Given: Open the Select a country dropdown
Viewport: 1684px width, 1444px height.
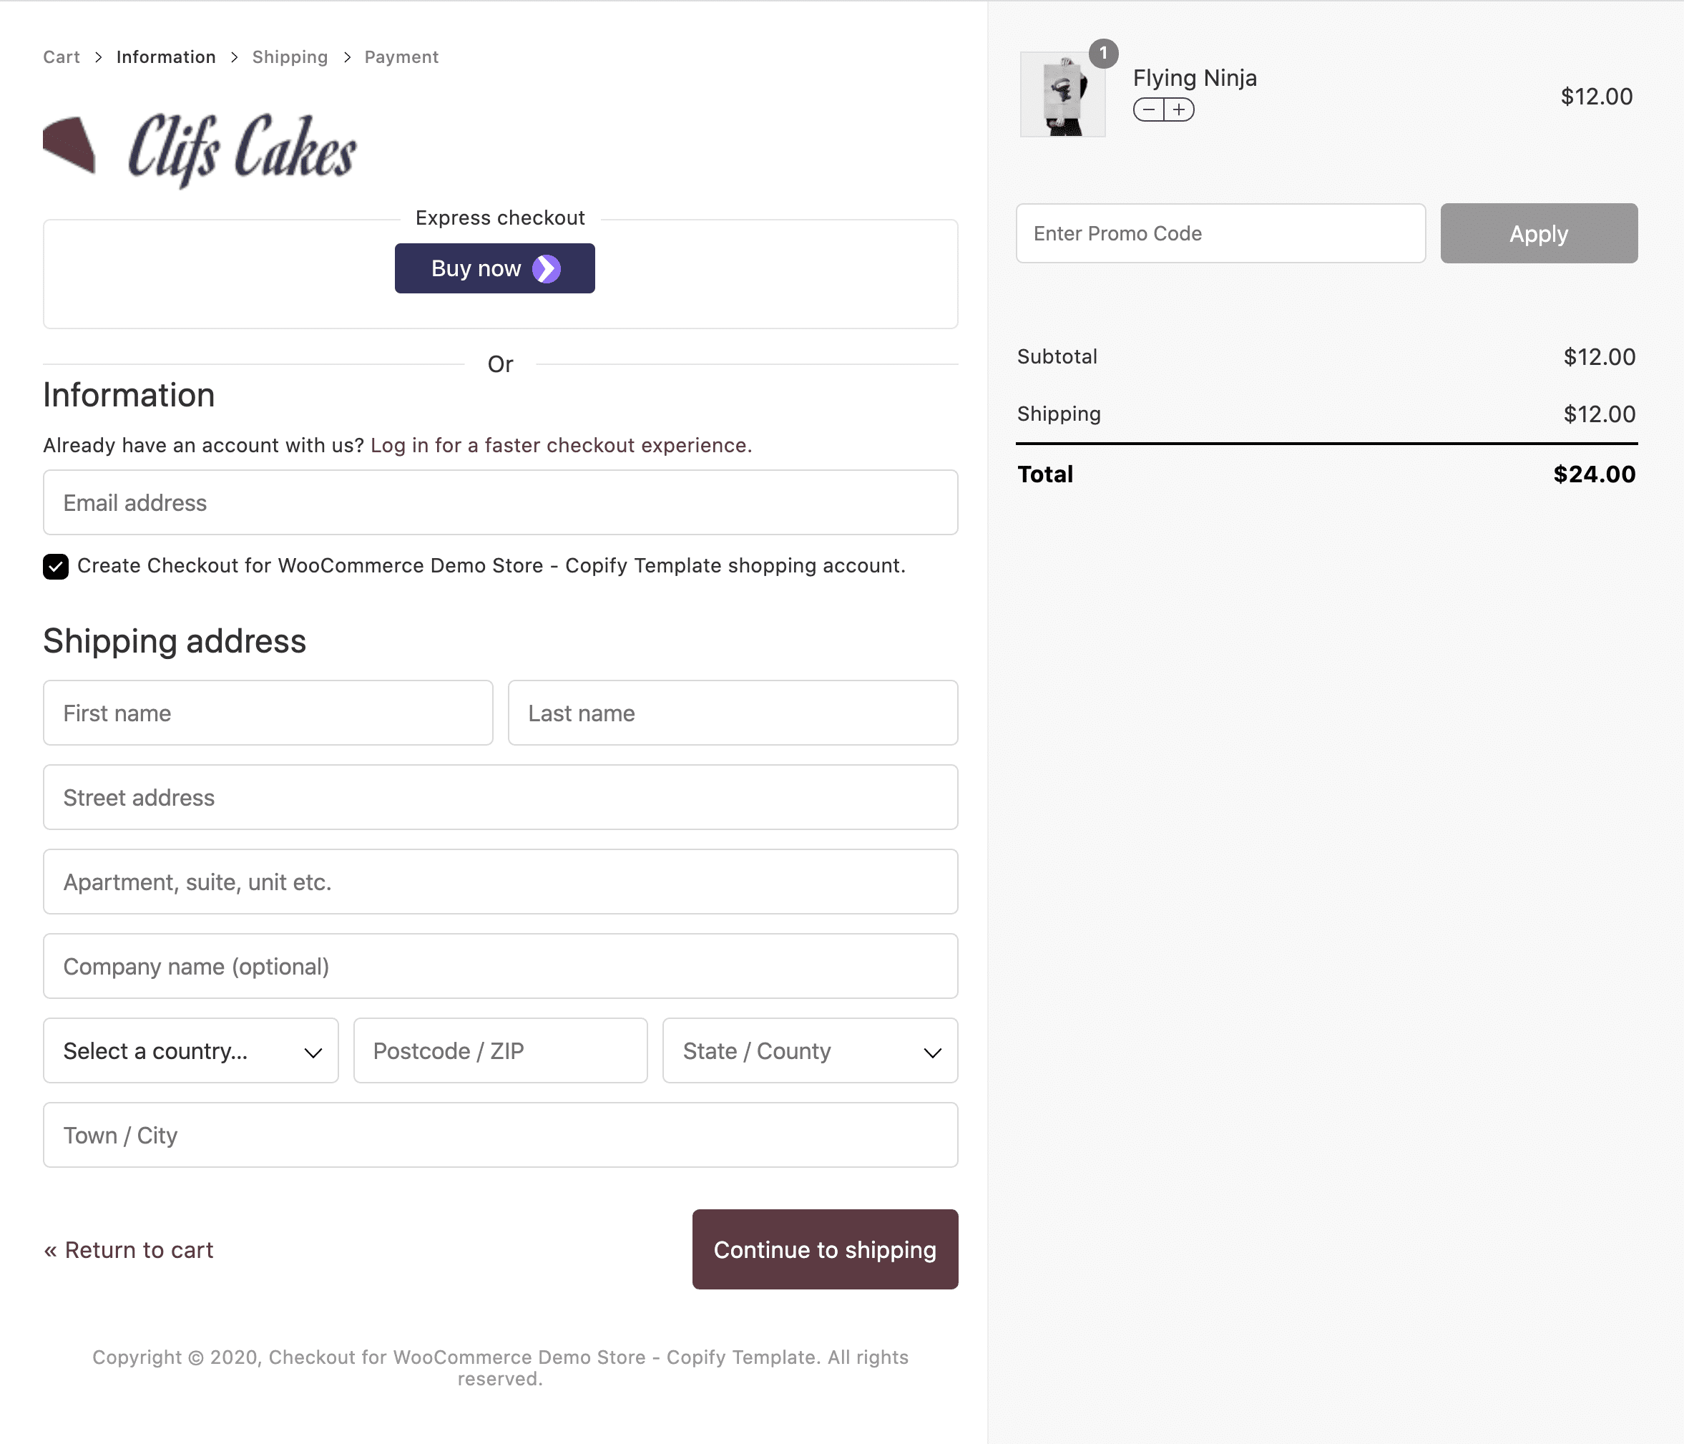Looking at the screenshot, I should [190, 1050].
